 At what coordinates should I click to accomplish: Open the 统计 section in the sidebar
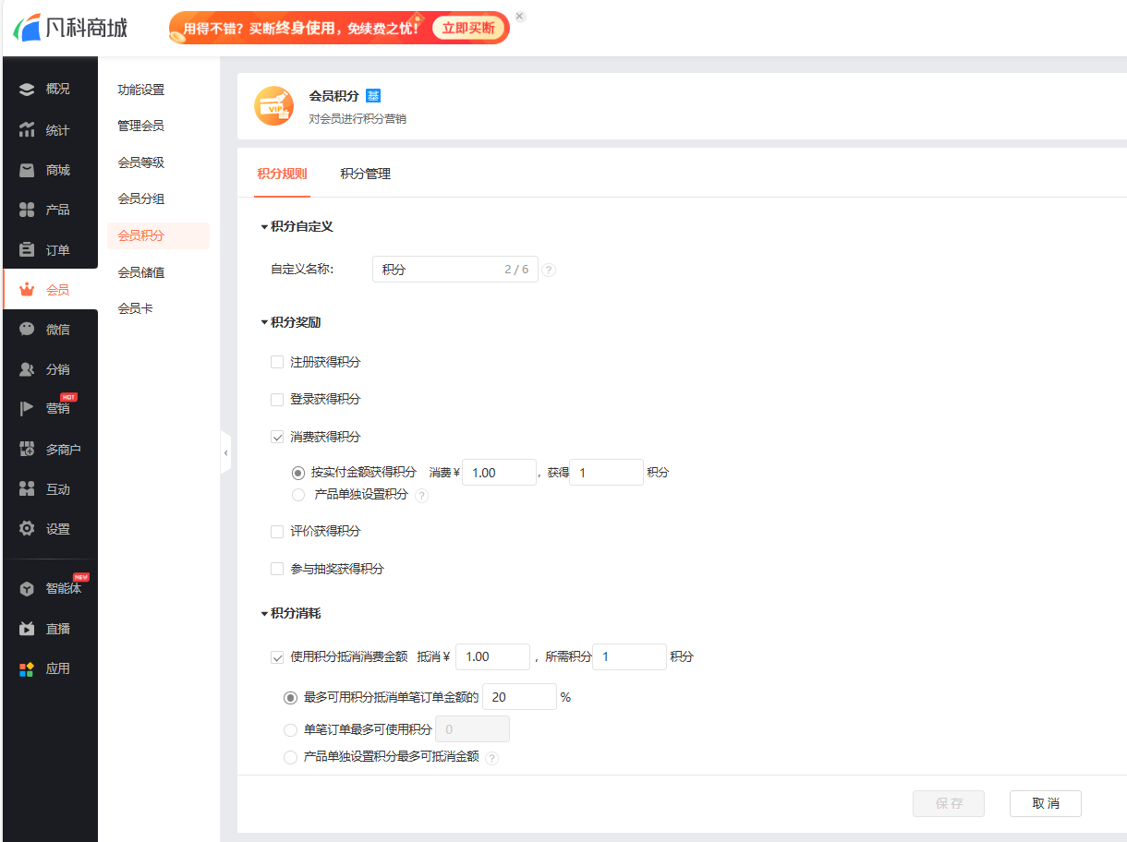pos(50,129)
